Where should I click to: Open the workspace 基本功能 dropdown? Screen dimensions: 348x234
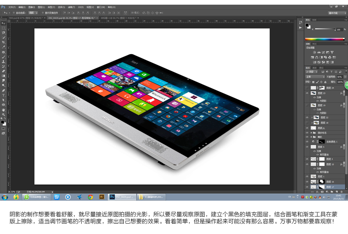[x=337, y=13]
